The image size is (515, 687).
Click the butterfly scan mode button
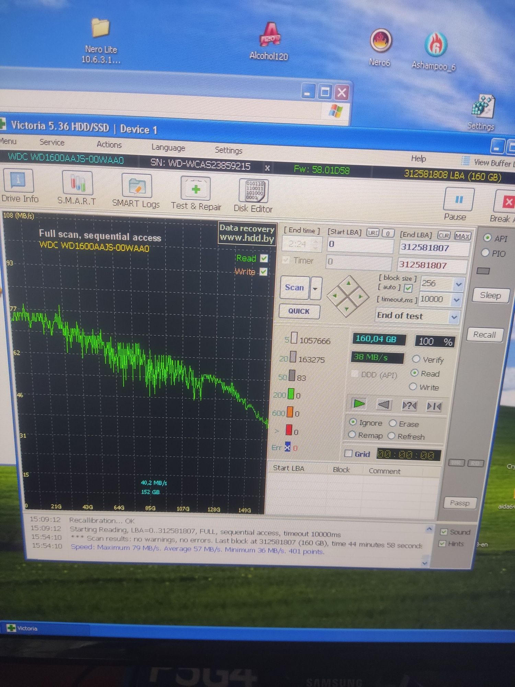(x=434, y=407)
